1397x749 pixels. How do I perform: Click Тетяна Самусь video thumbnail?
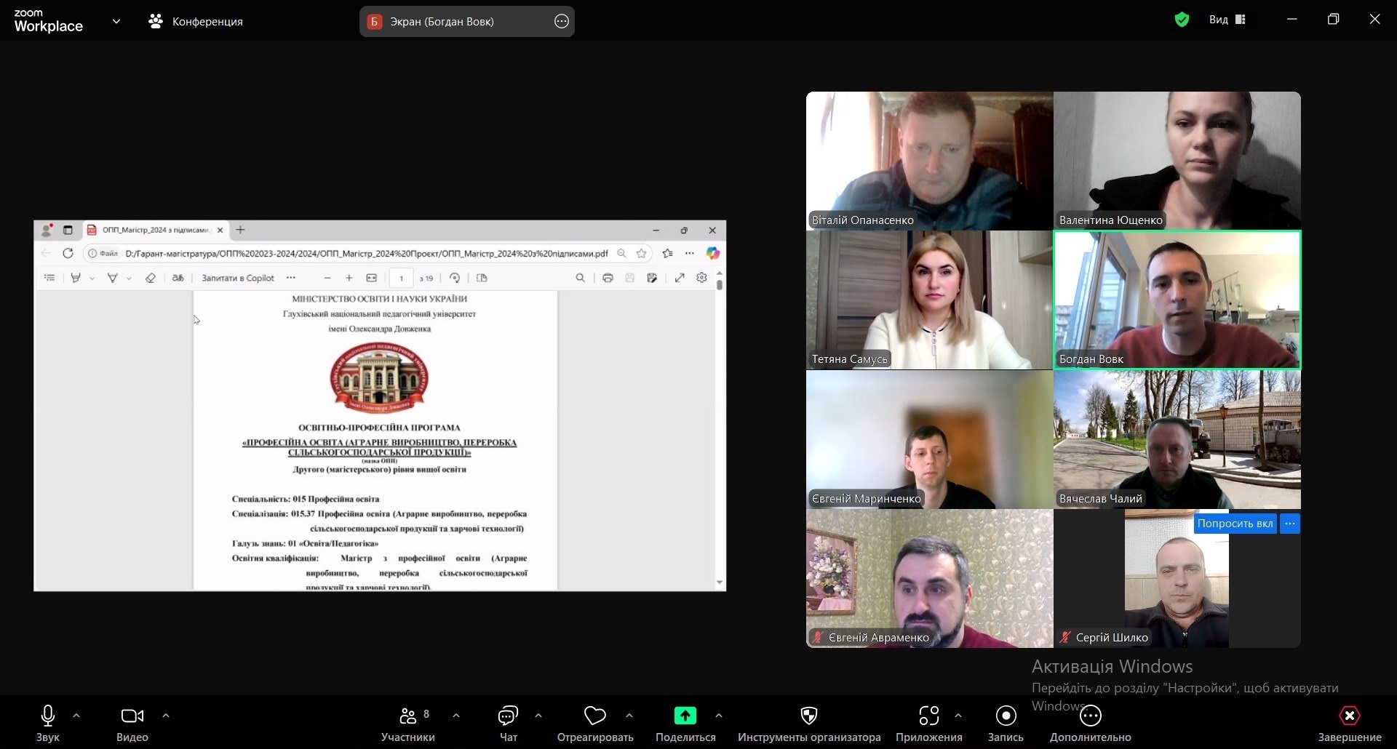pos(929,300)
